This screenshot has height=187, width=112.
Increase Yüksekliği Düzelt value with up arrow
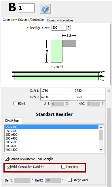(68, 26)
